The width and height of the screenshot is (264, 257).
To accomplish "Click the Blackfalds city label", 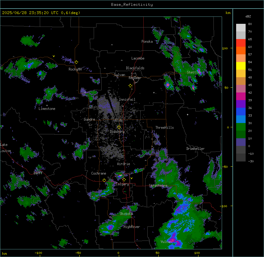I will [135, 68].
